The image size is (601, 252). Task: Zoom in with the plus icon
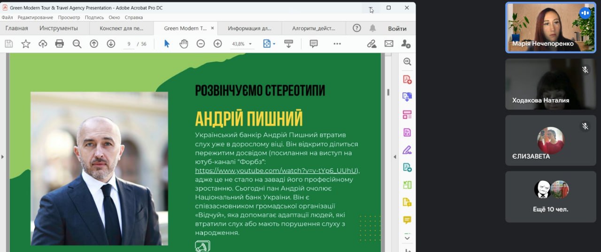coord(217,44)
